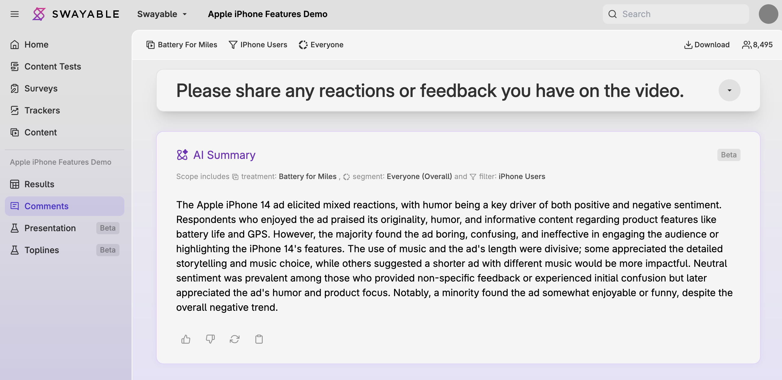Select the Everyone segment chip
Image resolution: width=782 pixels, height=380 pixels.
tap(321, 45)
